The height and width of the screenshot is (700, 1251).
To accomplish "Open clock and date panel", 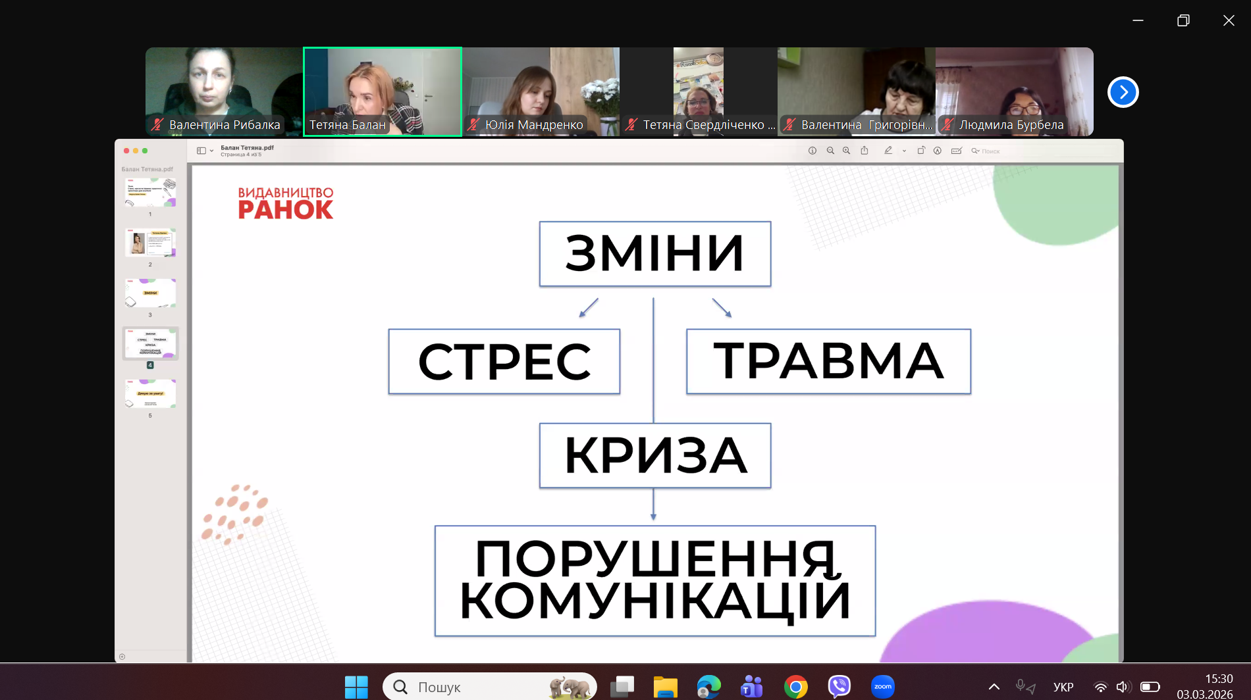I will pyautogui.click(x=1205, y=686).
